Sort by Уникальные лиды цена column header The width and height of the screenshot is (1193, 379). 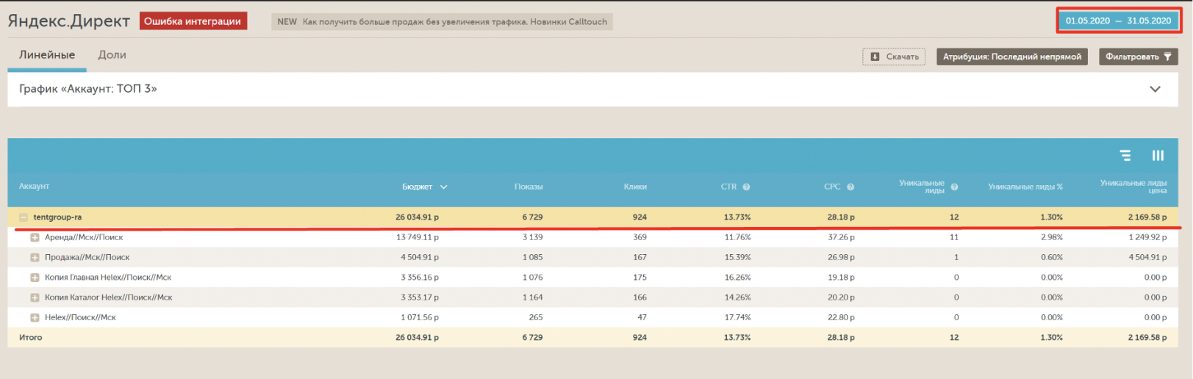click(1133, 187)
